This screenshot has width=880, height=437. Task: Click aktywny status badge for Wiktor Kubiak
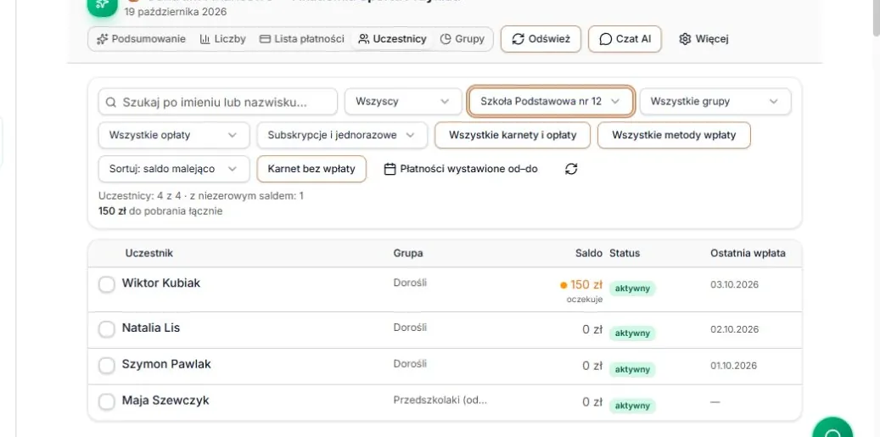[632, 289]
